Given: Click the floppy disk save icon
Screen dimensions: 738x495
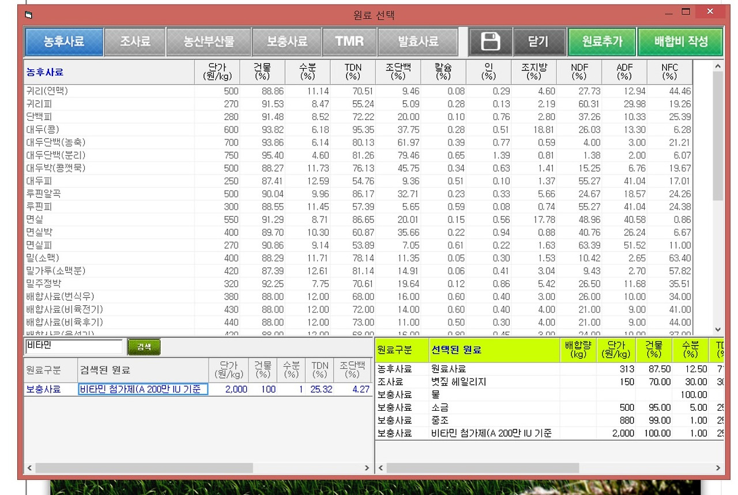Looking at the screenshot, I should coord(490,42).
